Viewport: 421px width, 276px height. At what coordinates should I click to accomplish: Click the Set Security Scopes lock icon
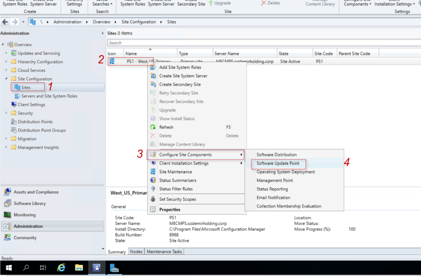[x=153, y=199]
